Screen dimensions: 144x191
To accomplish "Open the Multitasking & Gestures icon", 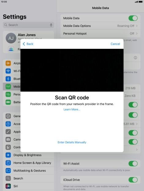I will pos(8,171).
